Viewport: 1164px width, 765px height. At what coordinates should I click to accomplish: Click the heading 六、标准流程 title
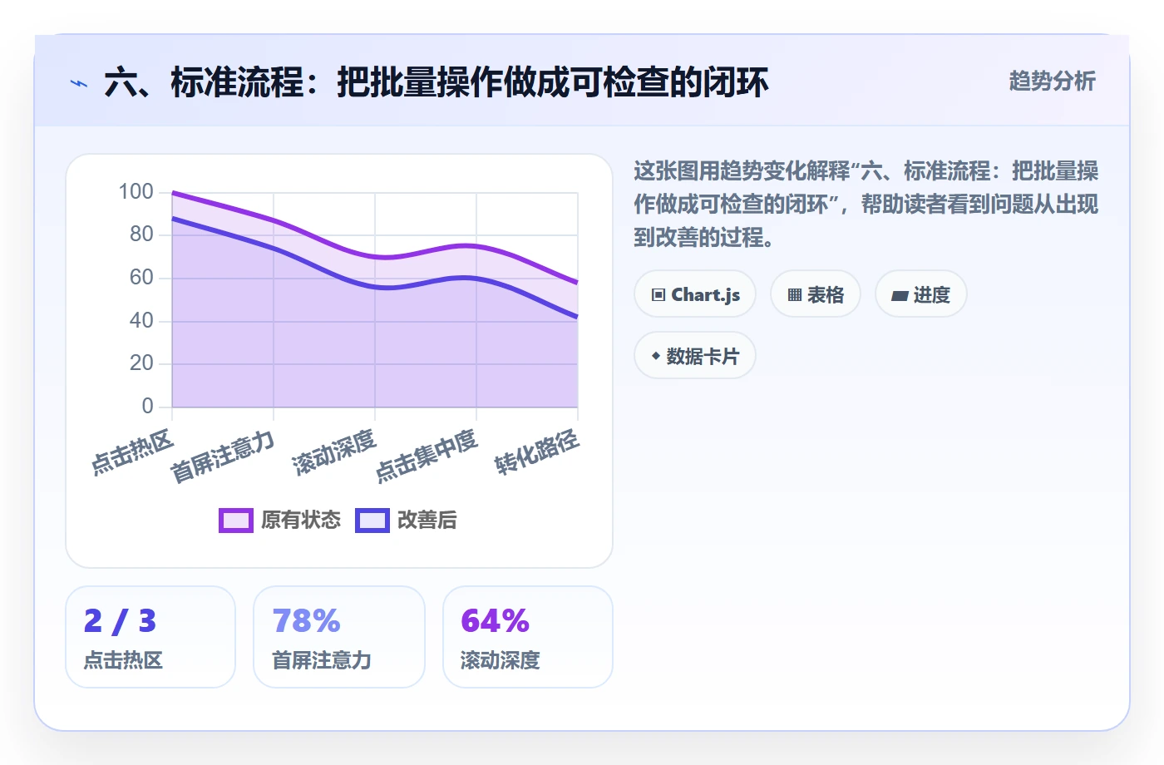pos(436,83)
